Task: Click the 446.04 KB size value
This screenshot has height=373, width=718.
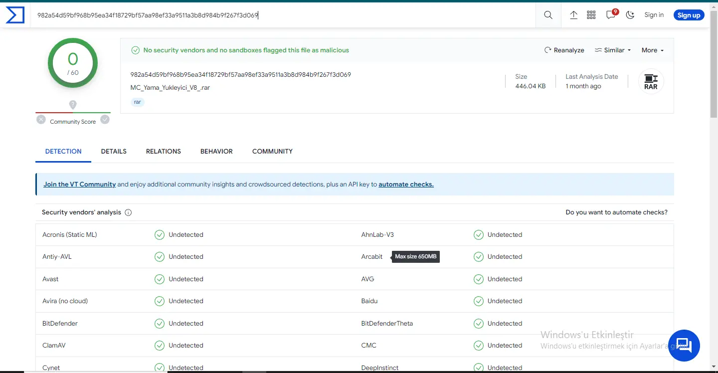Action: click(x=531, y=86)
